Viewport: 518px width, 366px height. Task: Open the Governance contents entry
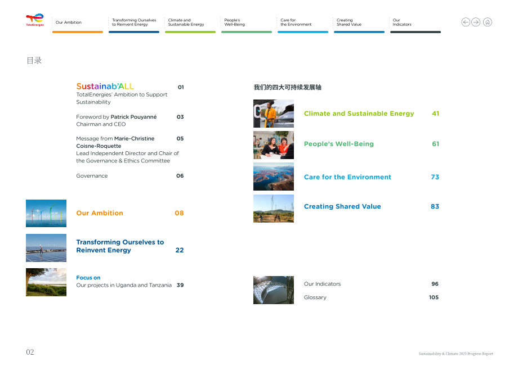coord(92,176)
